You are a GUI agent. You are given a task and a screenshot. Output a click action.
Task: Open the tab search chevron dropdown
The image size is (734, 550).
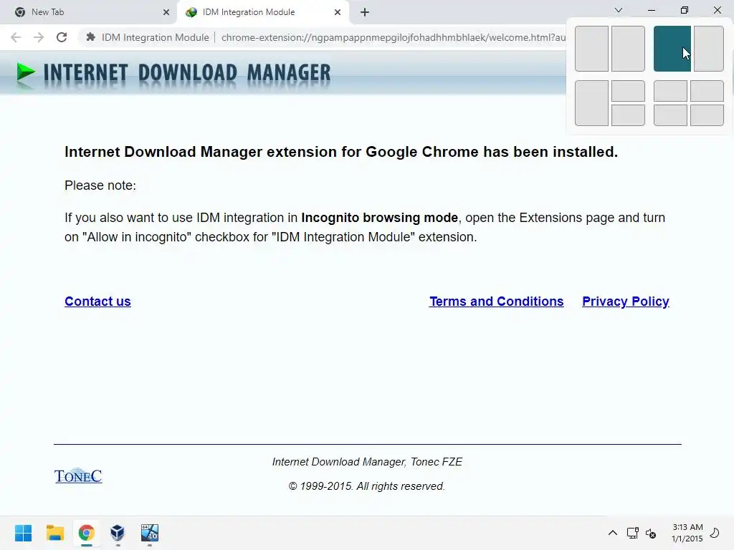pyautogui.click(x=619, y=10)
